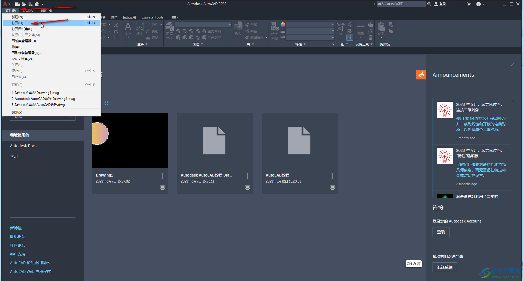The width and height of the screenshot is (523, 281).
Task: Expand the 图层 panel flyout
Action: pyautogui.click(x=198, y=44)
